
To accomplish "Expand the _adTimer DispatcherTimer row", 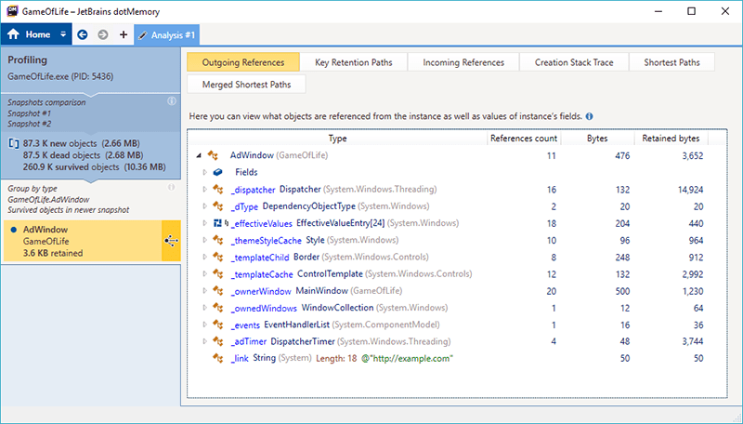I will [x=204, y=341].
